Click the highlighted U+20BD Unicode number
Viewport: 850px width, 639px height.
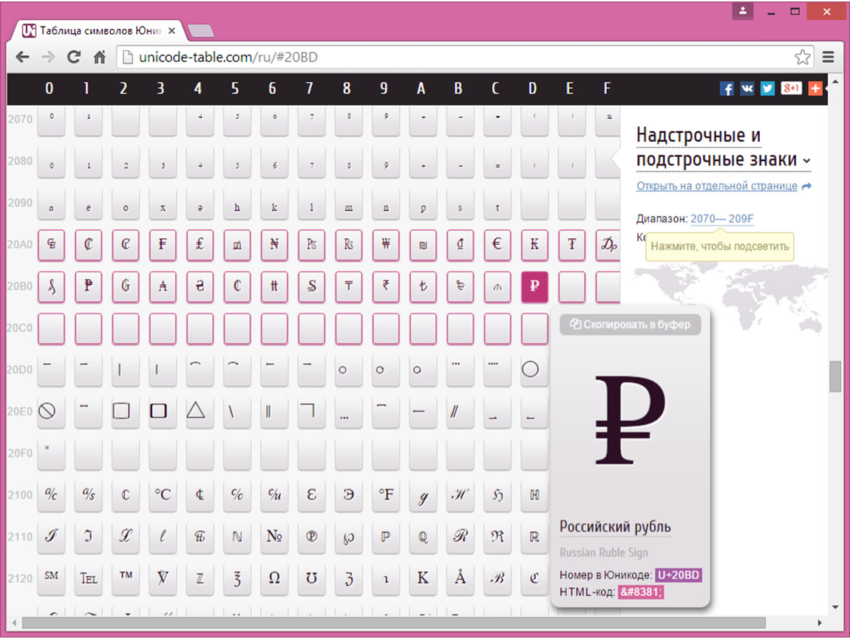pos(679,575)
